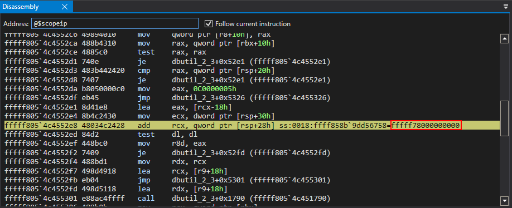Close the Disassembly tab with X
The height and width of the screenshot is (208, 512).
(65, 7)
